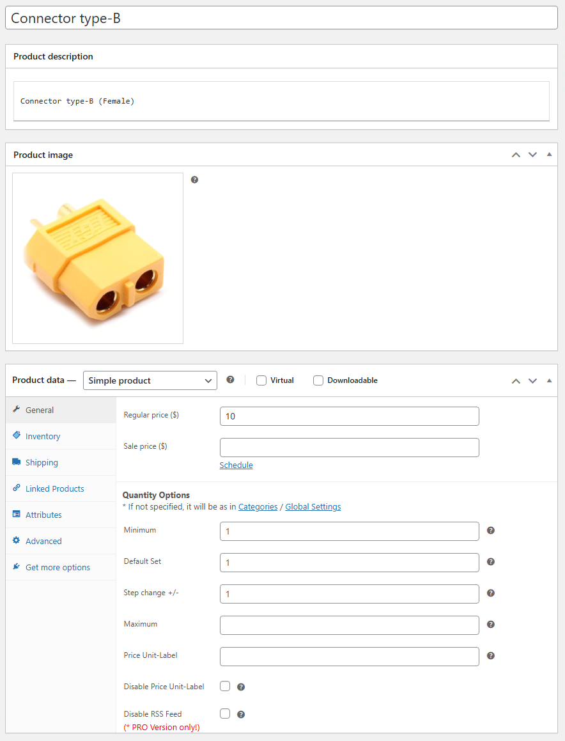
Task: Click the connector product image thumbnail
Action: point(98,258)
